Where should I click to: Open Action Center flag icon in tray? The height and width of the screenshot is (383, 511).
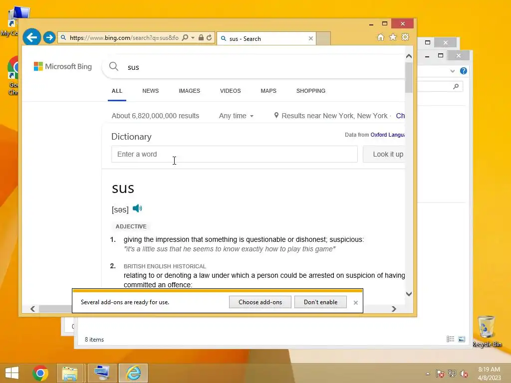click(x=440, y=374)
